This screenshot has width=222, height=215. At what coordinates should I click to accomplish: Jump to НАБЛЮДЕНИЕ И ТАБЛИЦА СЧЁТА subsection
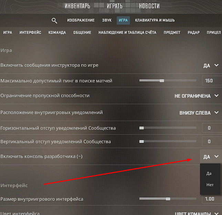(x=127, y=33)
